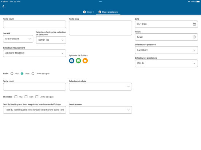Check the Wi-Fi status icon
This screenshot has width=201, height=150.
(x=189, y=1)
